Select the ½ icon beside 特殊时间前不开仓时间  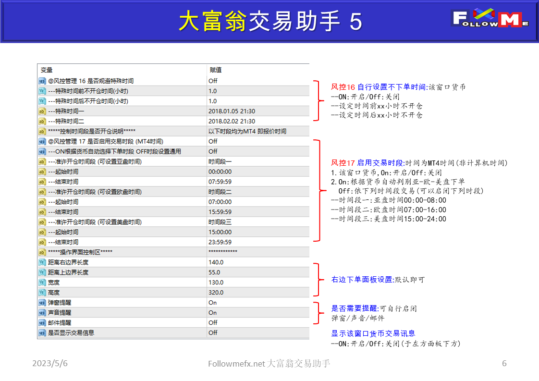42,91
